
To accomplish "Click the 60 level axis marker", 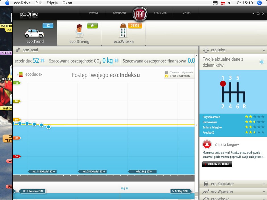I will click(17, 119).
